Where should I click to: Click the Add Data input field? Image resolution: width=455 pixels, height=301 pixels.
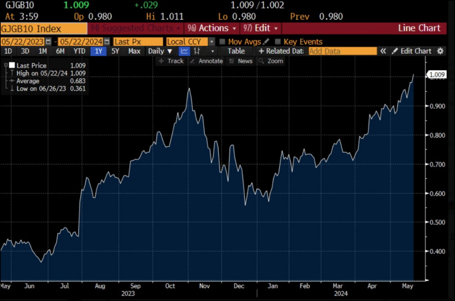click(x=343, y=51)
